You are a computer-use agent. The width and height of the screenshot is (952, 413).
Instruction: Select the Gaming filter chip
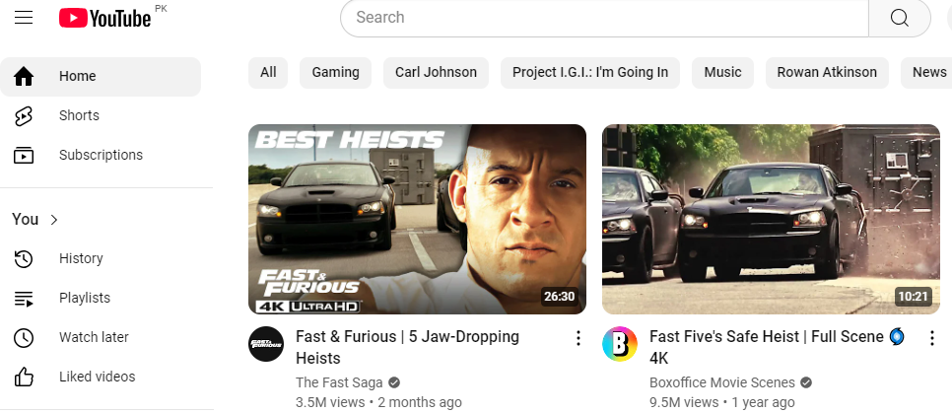335,73
